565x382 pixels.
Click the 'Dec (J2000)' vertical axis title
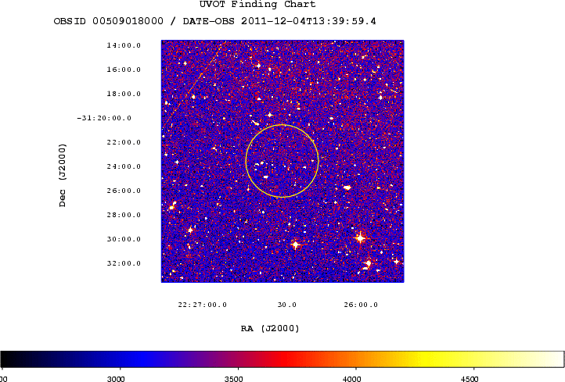(x=63, y=175)
